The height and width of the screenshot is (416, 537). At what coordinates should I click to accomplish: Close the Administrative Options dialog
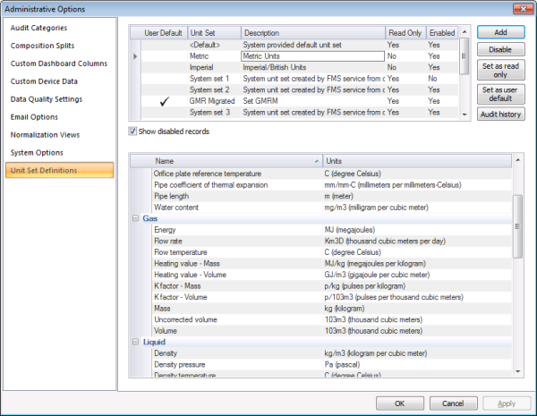[523, 9]
